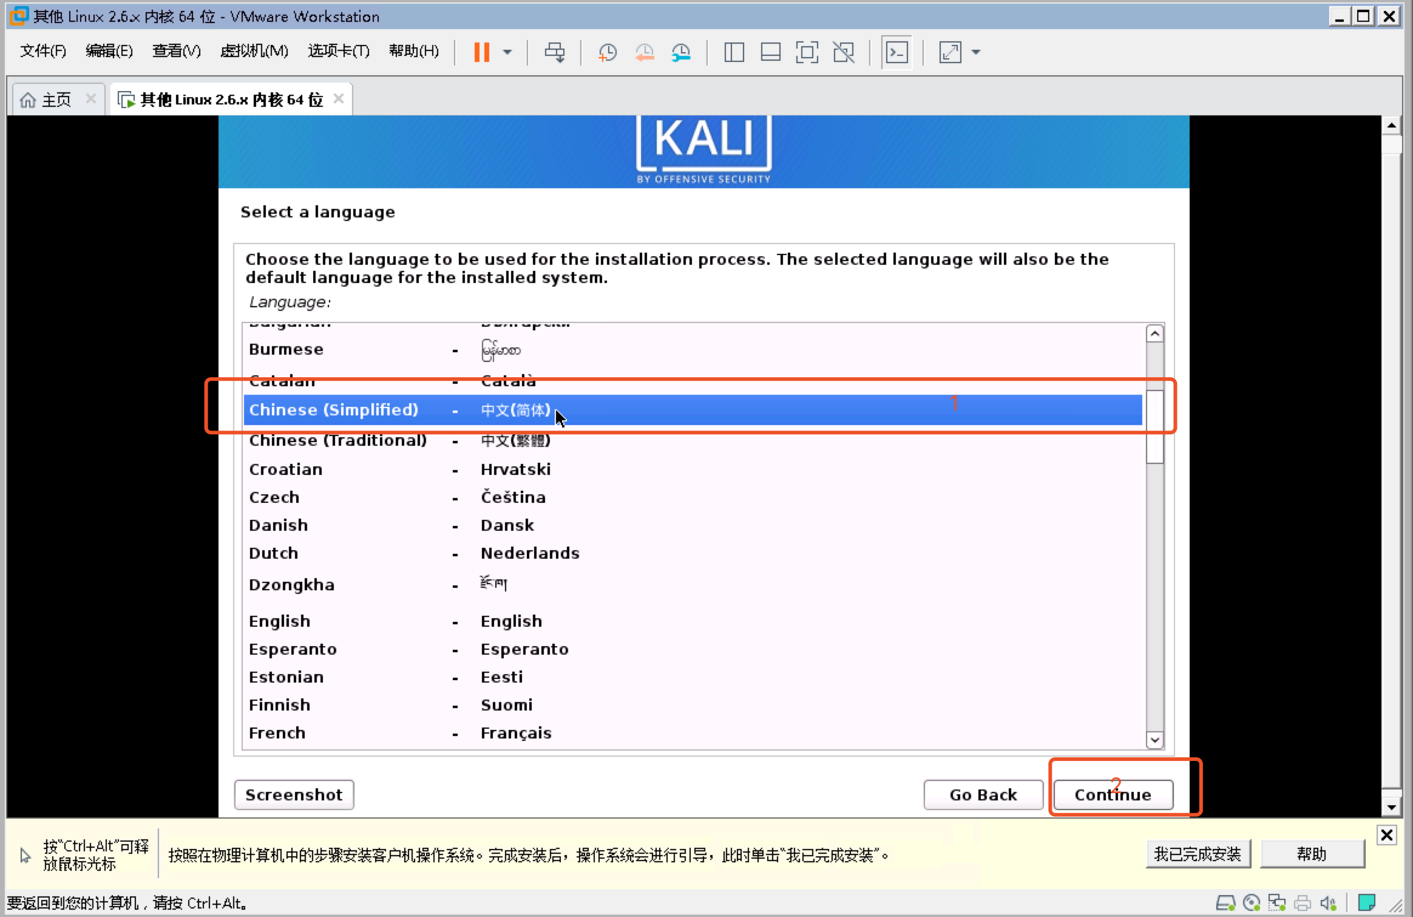Image resolution: width=1413 pixels, height=917 pixels.
Task: Open the snapshot manager icon
Action: 681,52
